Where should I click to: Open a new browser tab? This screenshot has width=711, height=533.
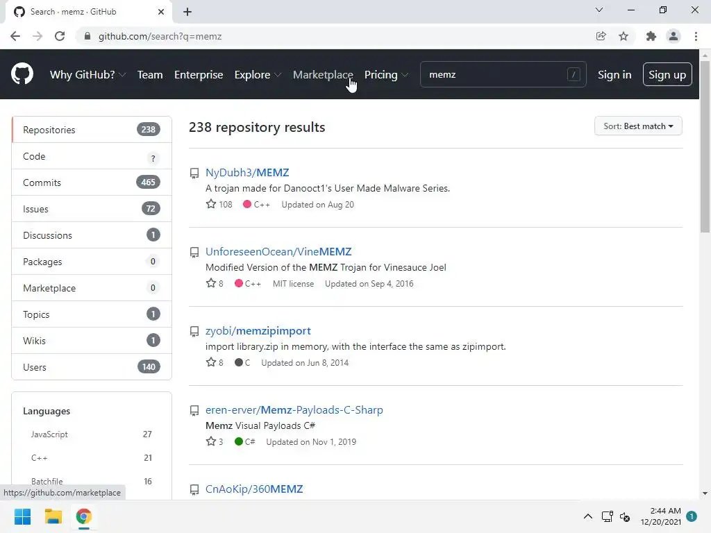click(x=187, y=12)
